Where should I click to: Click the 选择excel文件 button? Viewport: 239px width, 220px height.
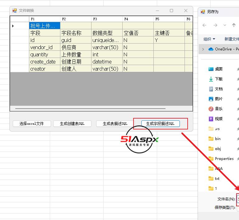pyautogui.click(x=31, y=124)
